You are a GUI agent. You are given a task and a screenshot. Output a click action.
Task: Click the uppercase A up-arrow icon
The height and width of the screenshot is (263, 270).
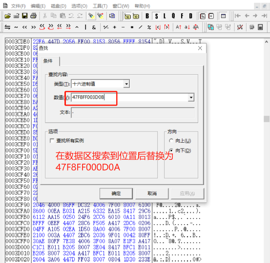tap(179, 27)
